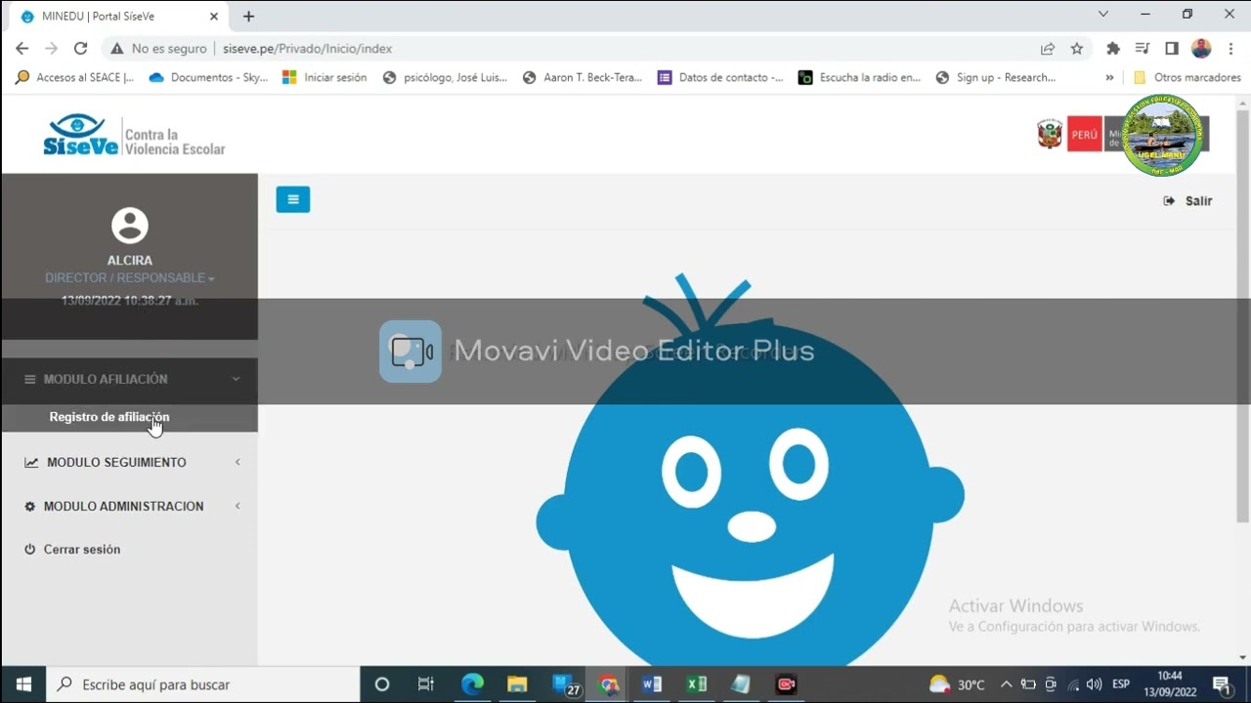
Task: Toggle the blue hamburger sidebar button
Action: [x=292, y=199]
